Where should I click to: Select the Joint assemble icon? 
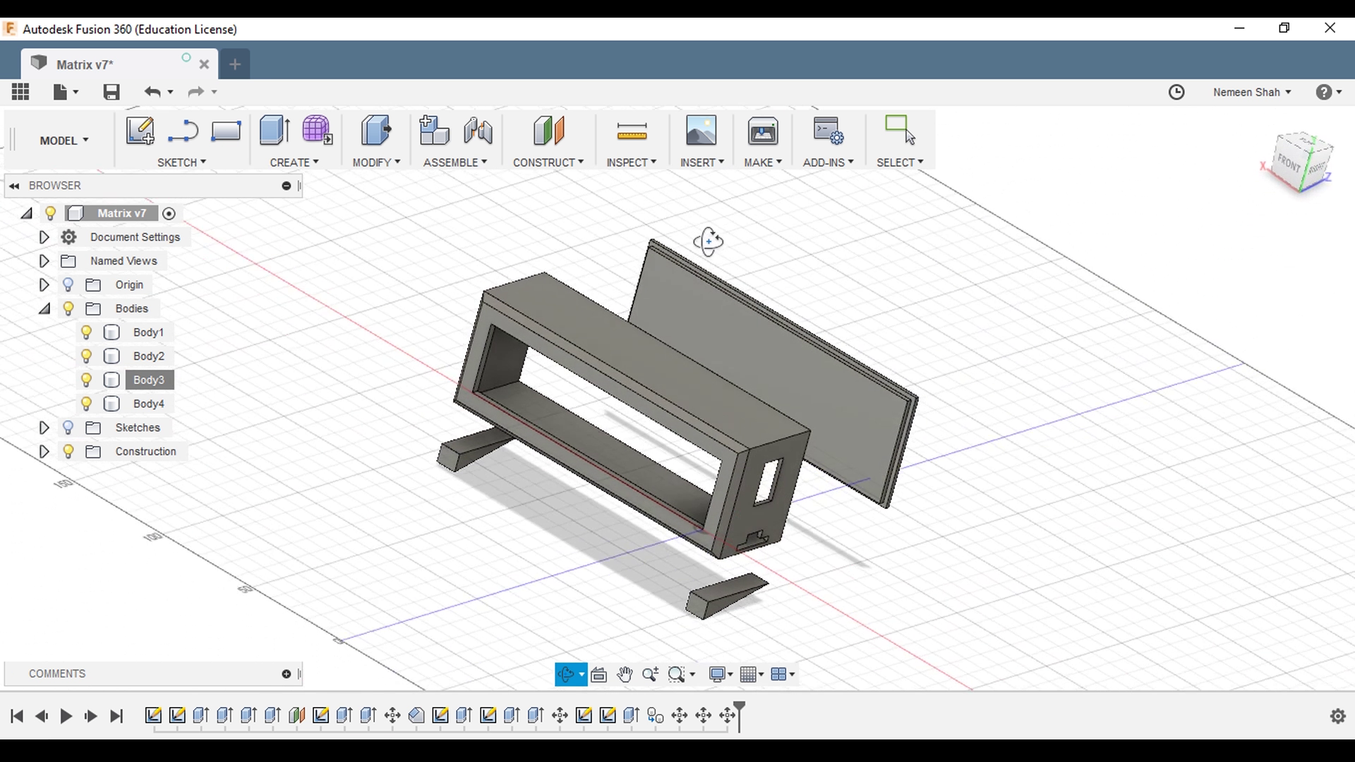tap(478, 131)
